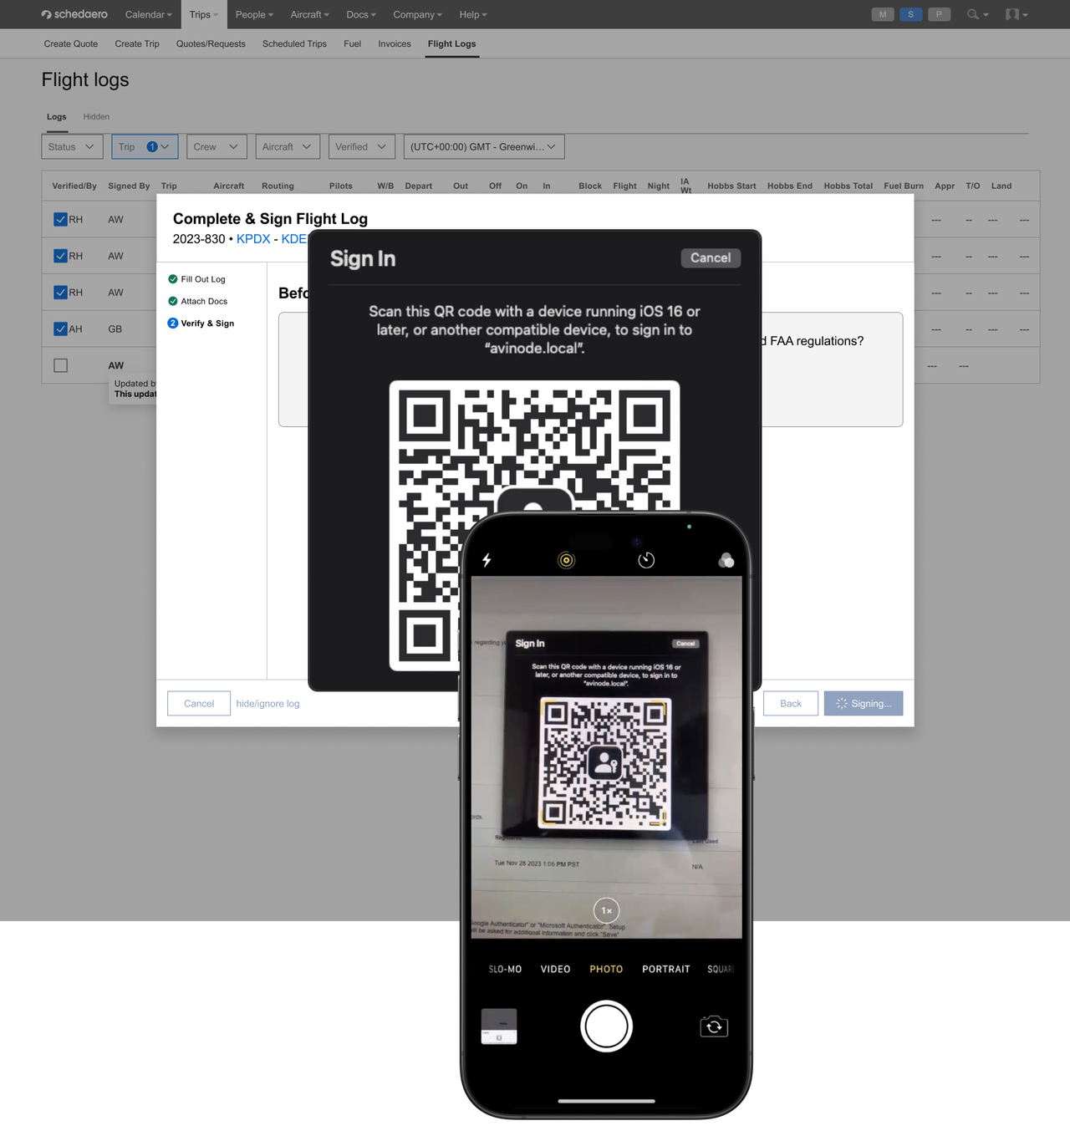
Task: Toggle checkbox in third RH row
Action: tap(60, 293)
